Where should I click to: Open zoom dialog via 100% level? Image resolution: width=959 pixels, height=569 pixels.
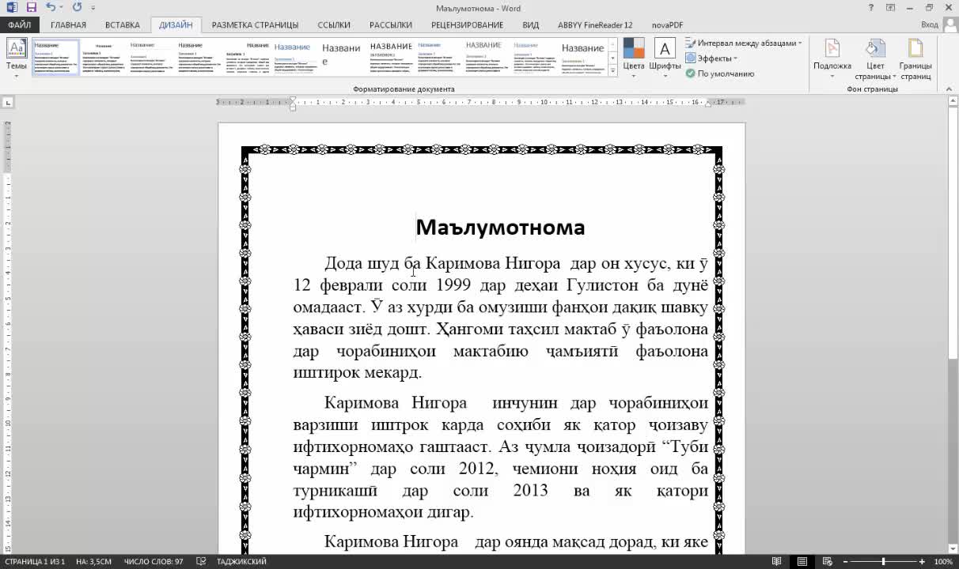pyautogui.click(x=943, y=562)
